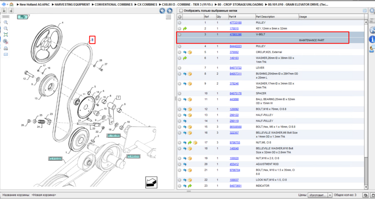Toggle the show only selected callouts checkbox

click(x=181, y=11)
